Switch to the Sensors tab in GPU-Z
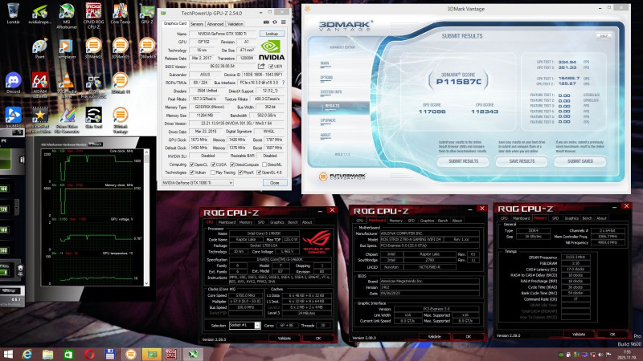This screenshot has width=643, height=361. point(197,24)
